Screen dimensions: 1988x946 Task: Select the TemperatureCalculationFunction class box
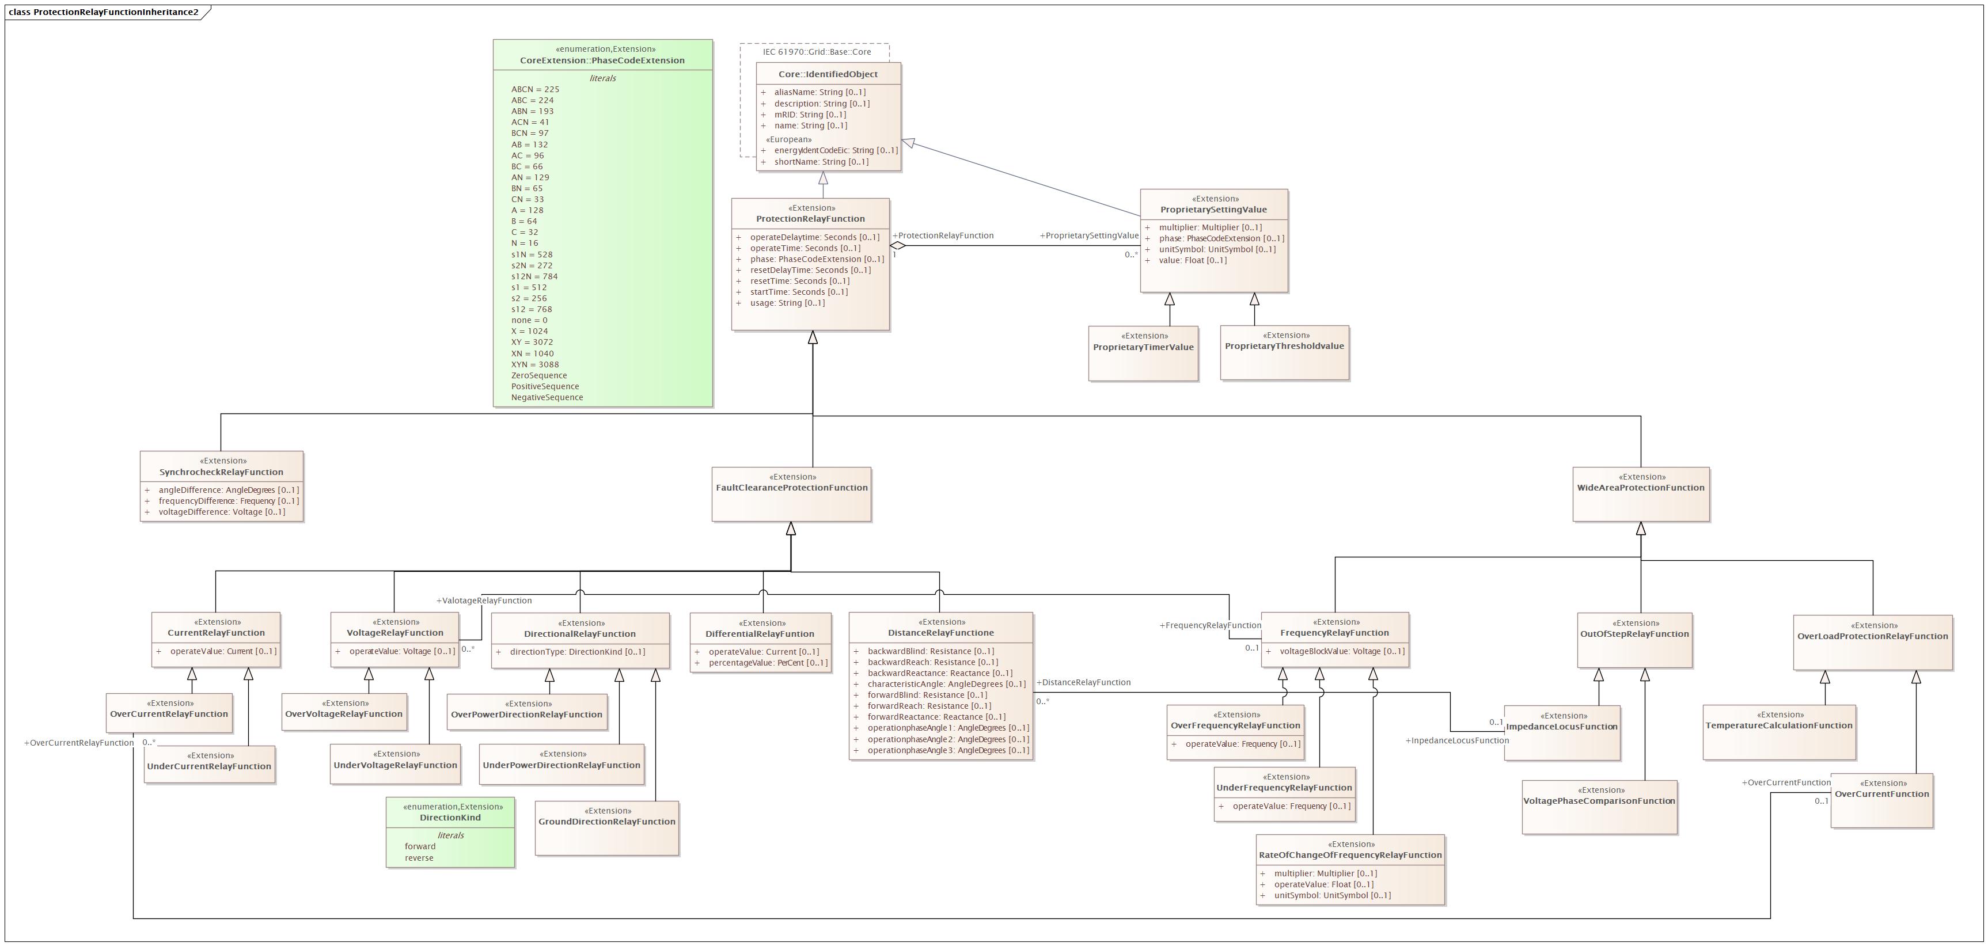click(1779, 732)
